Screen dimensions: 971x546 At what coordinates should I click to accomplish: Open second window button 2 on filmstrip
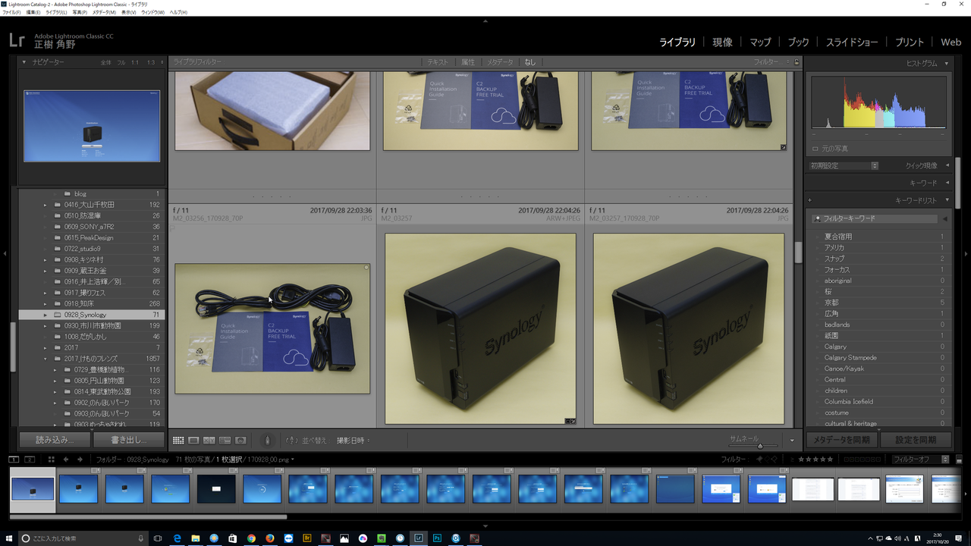point(30,460)
